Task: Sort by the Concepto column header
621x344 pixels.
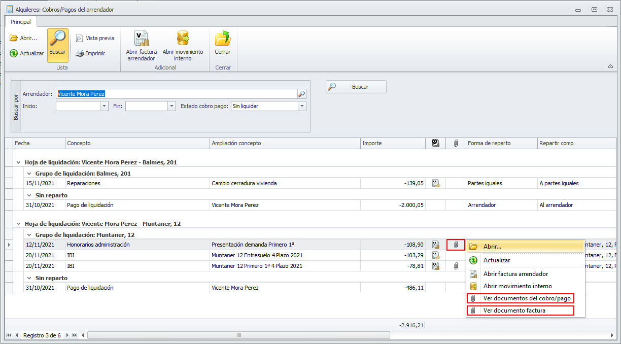Action: 137,143
